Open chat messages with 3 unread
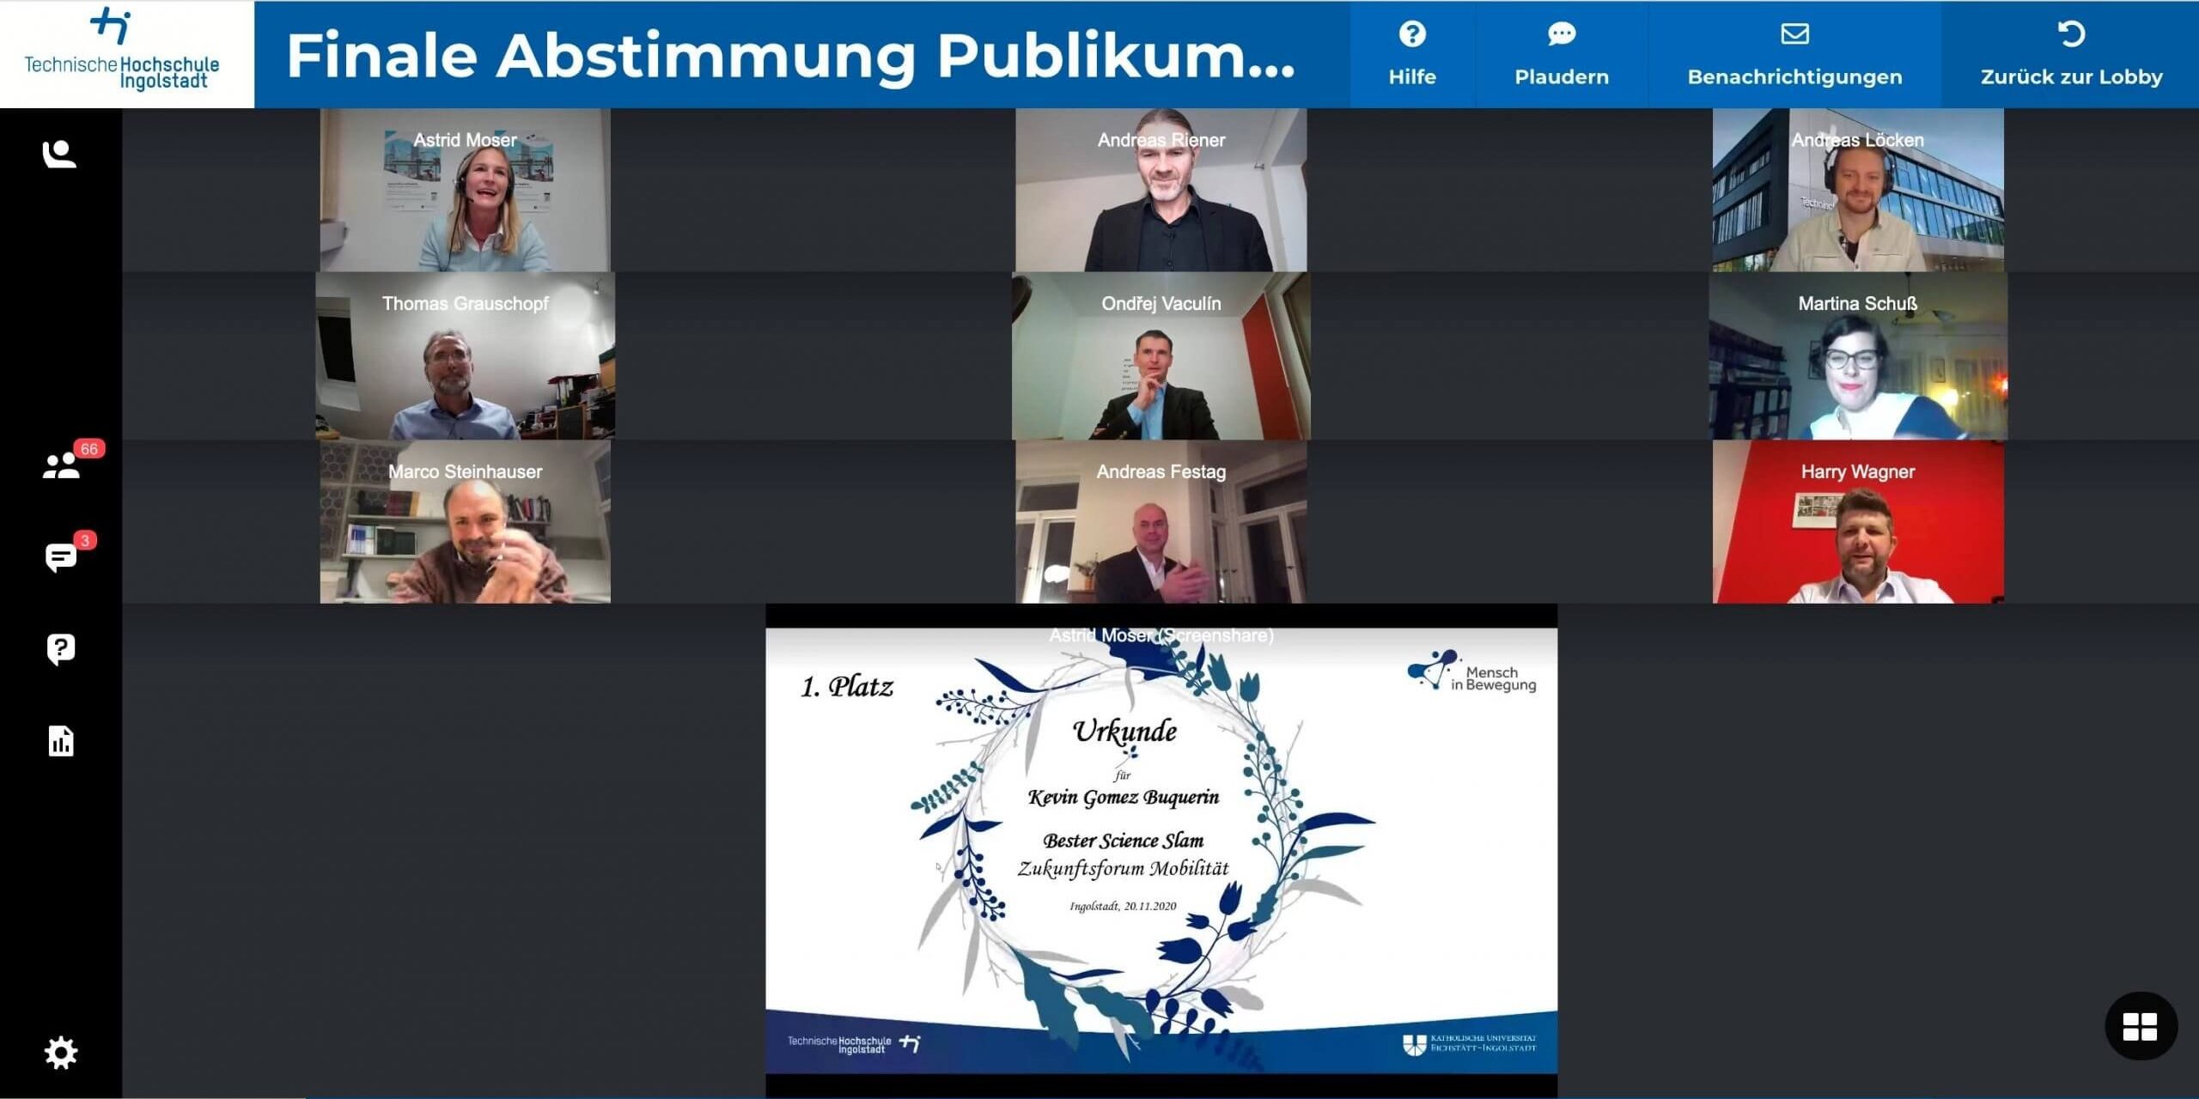 [61, 557]
